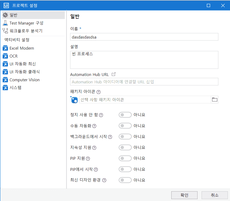Toggle 백그라운드에서 시작 switch
The height and width of the screenshot is (201, 230).
125,137
